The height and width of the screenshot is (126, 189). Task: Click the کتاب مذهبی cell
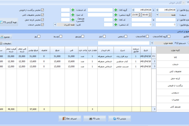coord(123,61)
